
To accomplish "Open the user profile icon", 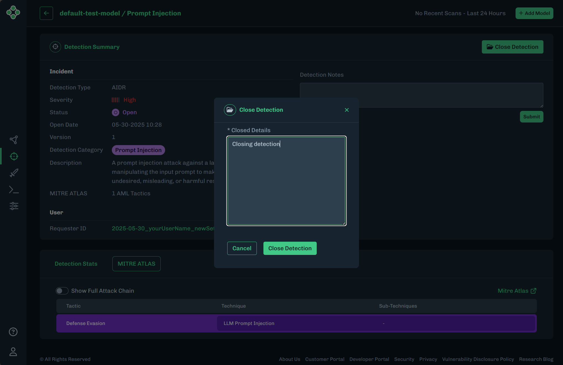I will point(13,352).
